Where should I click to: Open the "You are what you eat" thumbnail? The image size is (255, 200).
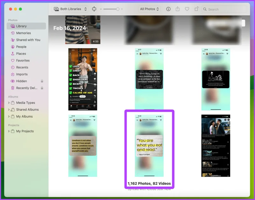[149, 146]
